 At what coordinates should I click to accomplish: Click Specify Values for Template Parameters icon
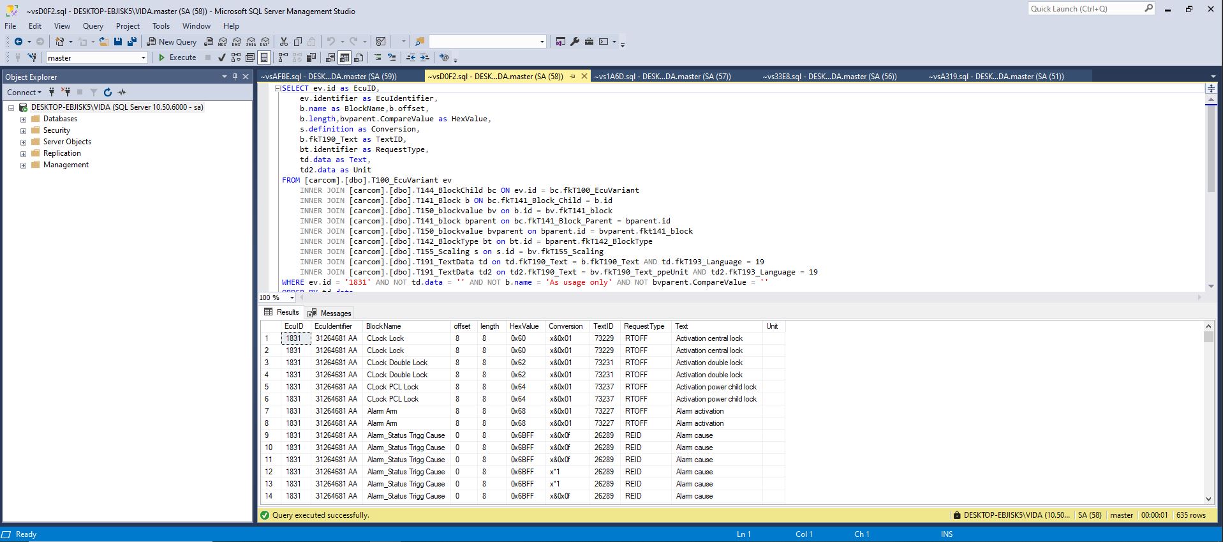tap(445, 57)
